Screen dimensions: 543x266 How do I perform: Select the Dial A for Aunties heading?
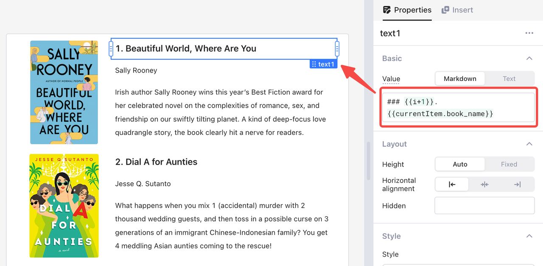[x=156, y=162]
